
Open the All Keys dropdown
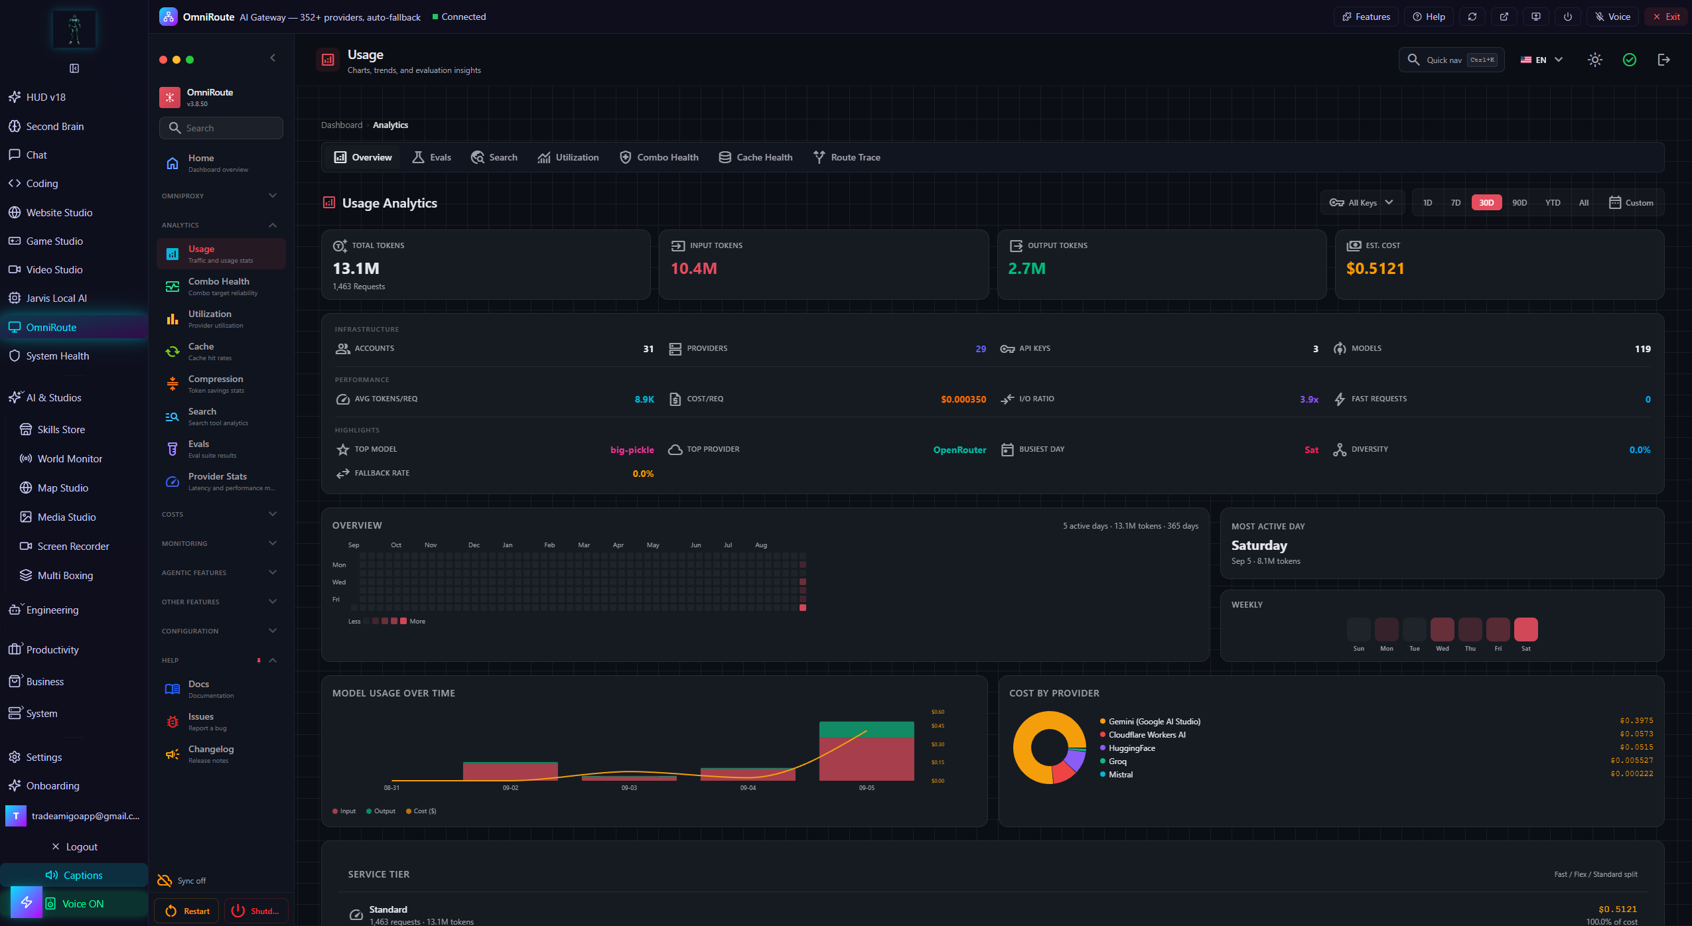pyautogui.click(x=1362, y=203)
